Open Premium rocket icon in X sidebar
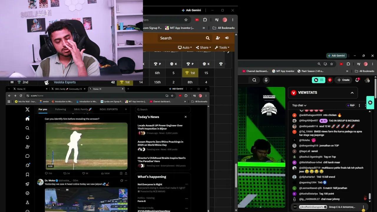The width and height of the screenshot is (377, 212). point(27,184)
